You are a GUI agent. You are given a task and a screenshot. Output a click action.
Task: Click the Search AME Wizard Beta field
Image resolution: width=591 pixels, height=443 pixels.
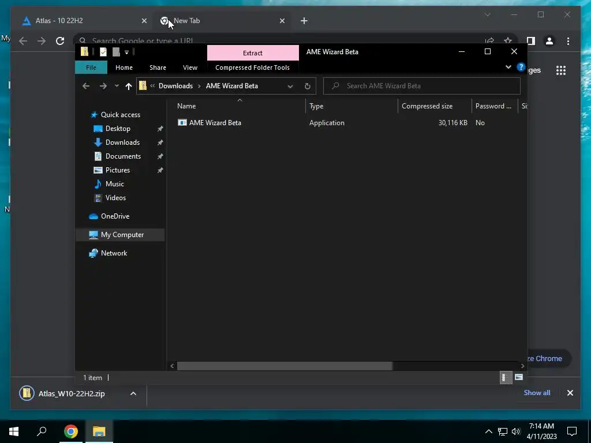click(x=422, y=86)
